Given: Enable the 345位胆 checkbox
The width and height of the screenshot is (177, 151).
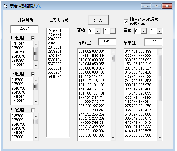Looking at the screenshot, I should 33,110.
